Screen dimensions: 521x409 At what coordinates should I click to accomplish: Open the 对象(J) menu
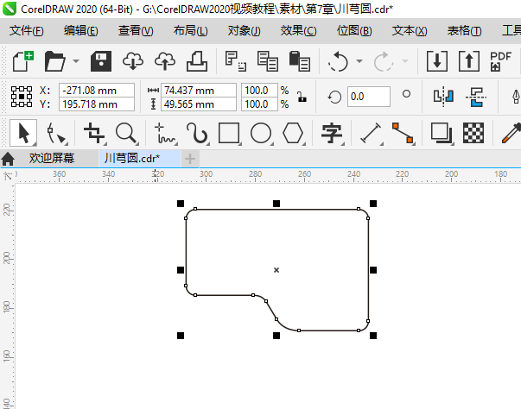pyautogui.click(x=245, y=31)
